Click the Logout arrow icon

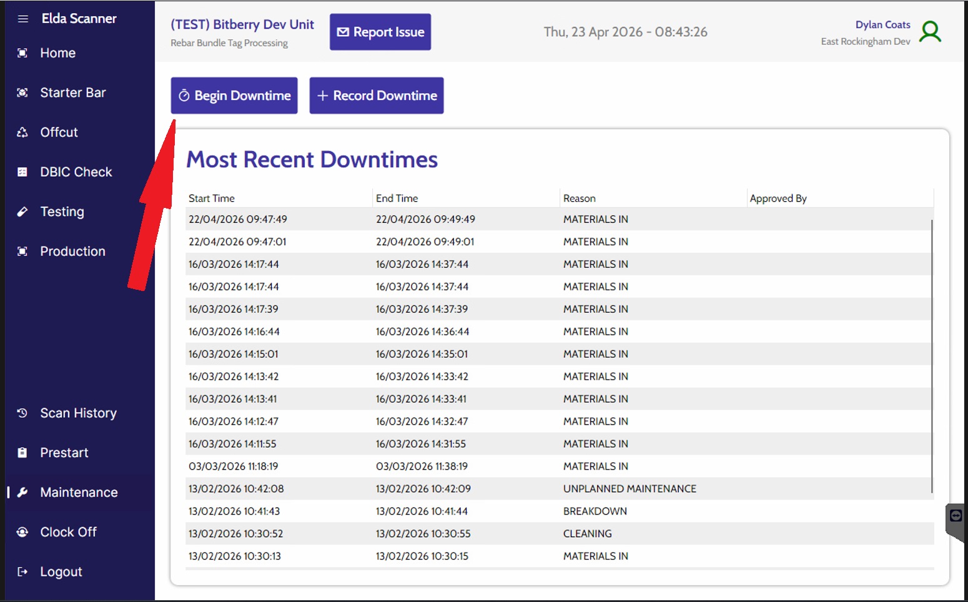(x=22, y=571)
